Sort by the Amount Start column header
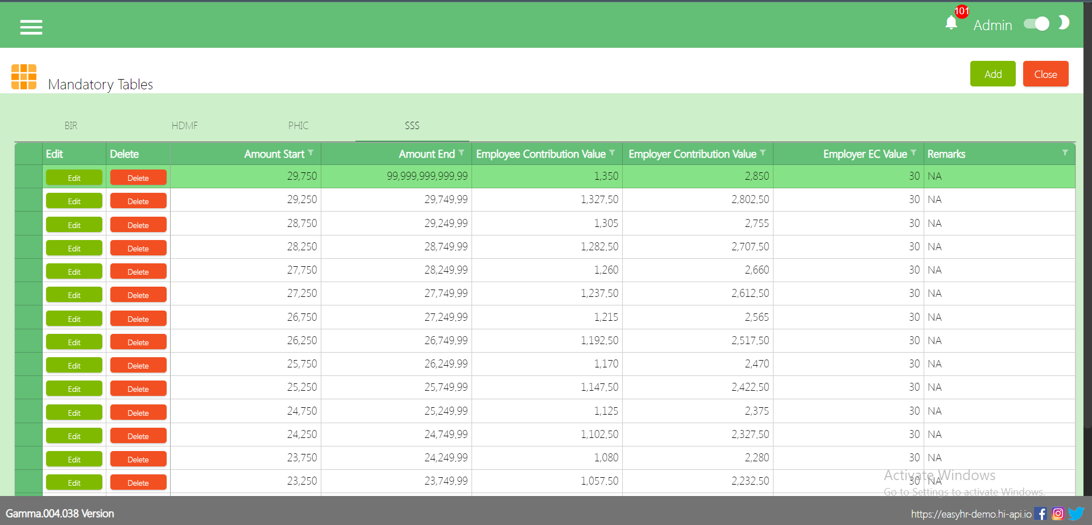1092x525 pixels. (x=274, y=154)
